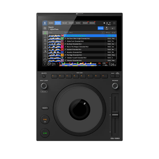The image size is (159, 159).
Task: Tap the overview waveform in the player bar
Action: coord(78,64)
